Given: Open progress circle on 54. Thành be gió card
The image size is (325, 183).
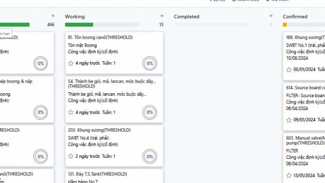Looking at the screenshot, I should tap(150, 112).
